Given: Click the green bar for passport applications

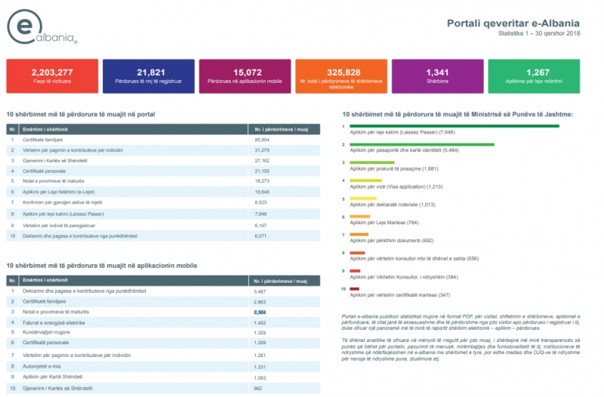Looking at the screenshot, I should pos(422,144).
